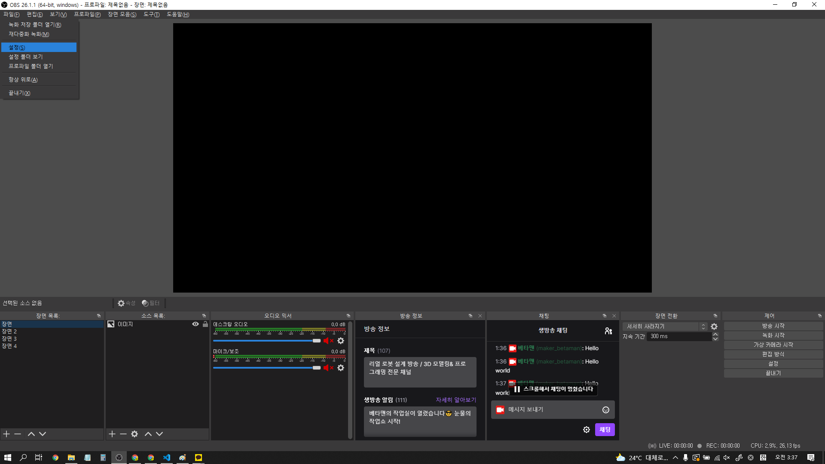Open 자세히 알아보기 link
The image size is (825, 464).
(x=456, y=400)
